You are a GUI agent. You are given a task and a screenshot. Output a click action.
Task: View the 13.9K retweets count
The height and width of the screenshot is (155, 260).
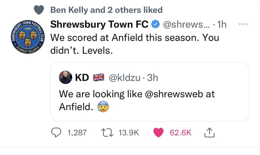click(x=129, y=132)
